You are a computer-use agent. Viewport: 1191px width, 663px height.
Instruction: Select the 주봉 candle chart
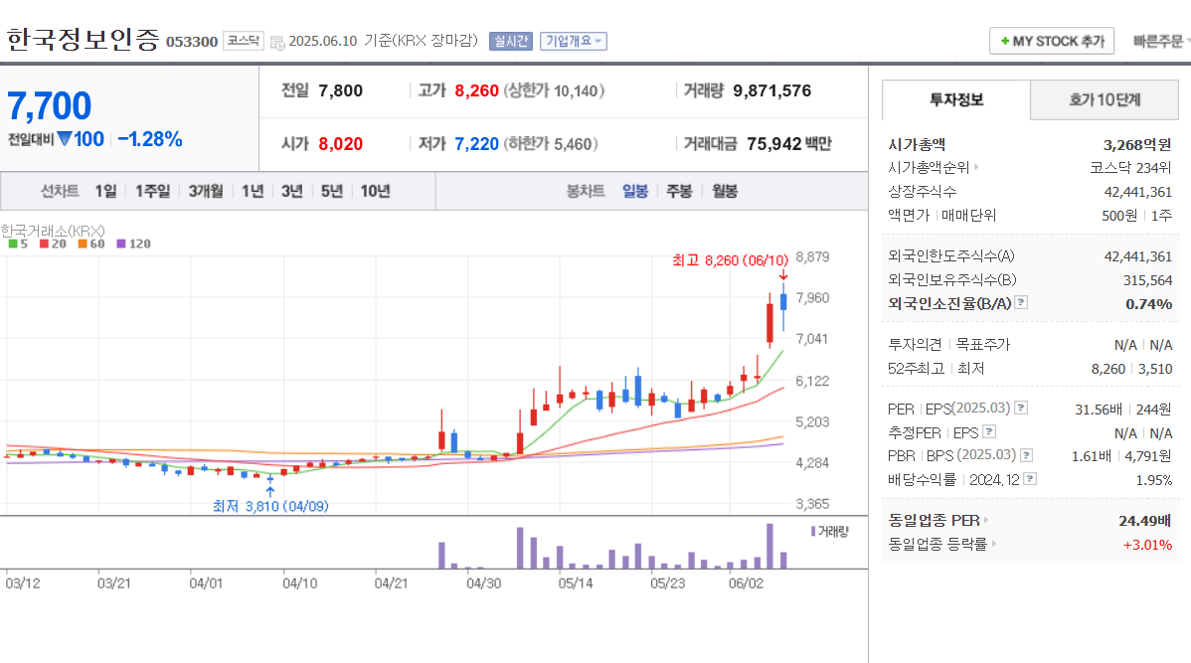coord(679,192)
